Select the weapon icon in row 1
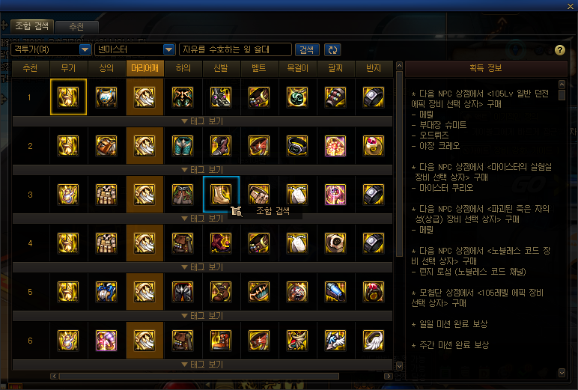Image resolution: width=578 pixels, height=390 pixels. (x=68, y=97)
